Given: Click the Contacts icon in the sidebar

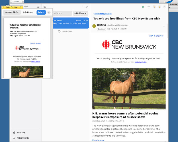Looking at the screenshot, I should click(x=14, y=133).
